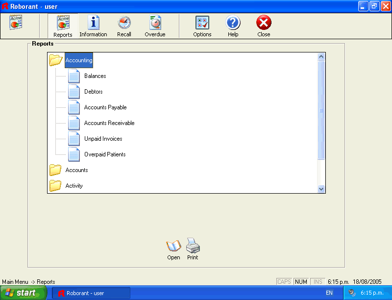Click the reports list scrollbar thumb
The width and height of the screenshot is (392, 300).
[321, 110]
